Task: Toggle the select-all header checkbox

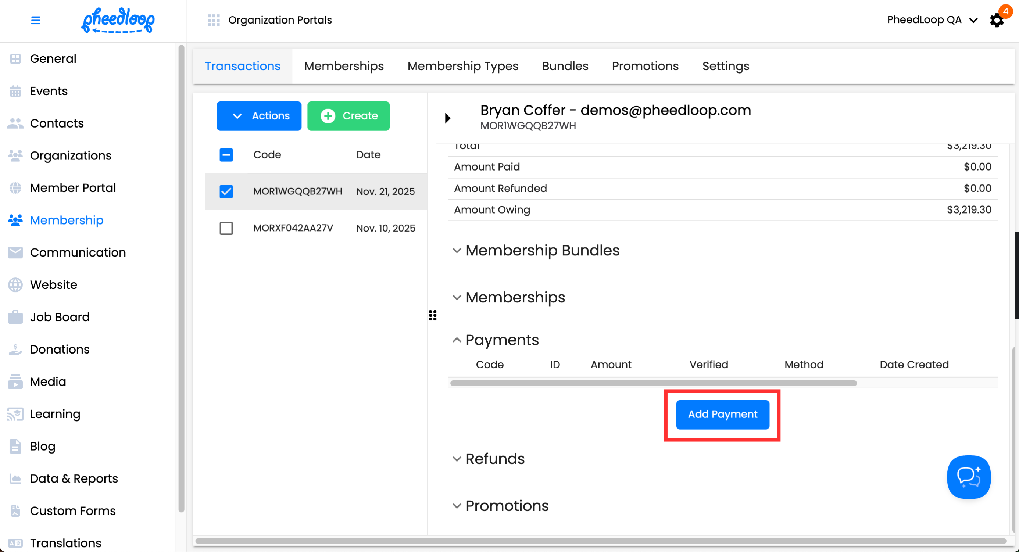Action: click(226, 155)
